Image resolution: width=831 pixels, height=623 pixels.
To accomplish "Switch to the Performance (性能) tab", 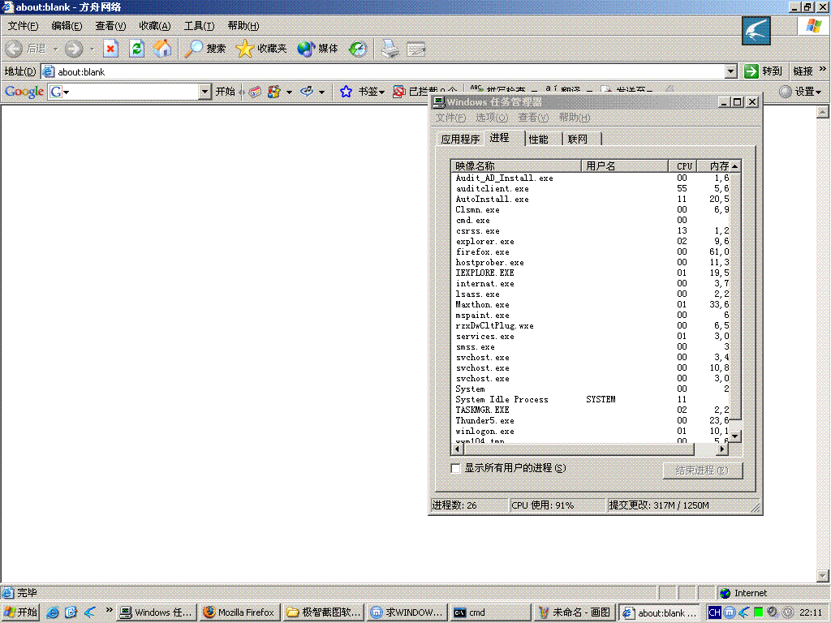I will [538, 139].
